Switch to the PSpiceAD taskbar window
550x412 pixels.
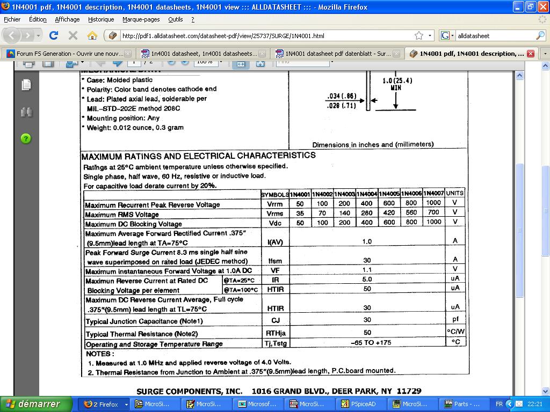(363, 404)
